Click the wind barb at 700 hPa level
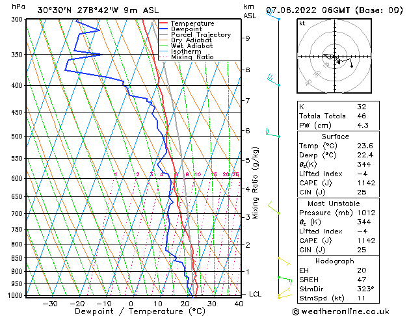 tap(274, 208)
